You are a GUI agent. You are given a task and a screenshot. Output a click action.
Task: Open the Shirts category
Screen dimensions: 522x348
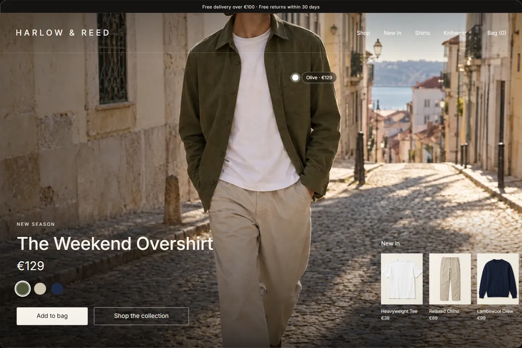point(422,33)
